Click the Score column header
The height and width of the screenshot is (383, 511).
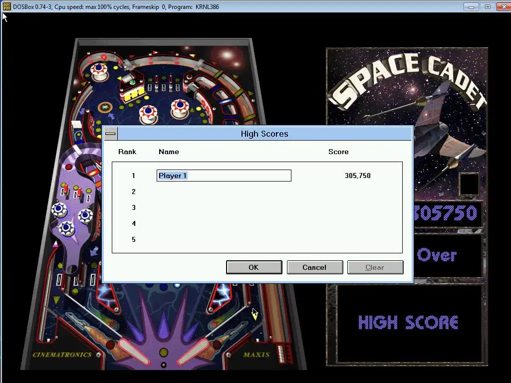pyautogui.click(x=338, y=152)
